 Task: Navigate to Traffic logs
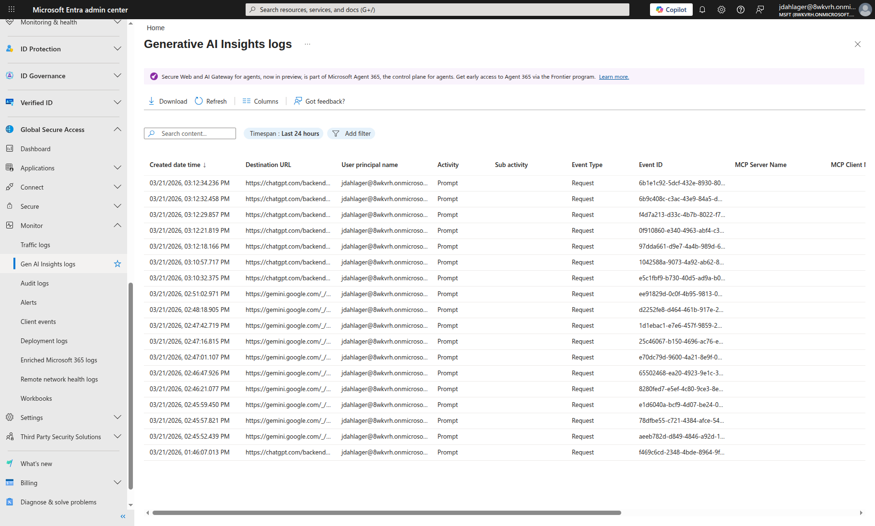35,244
